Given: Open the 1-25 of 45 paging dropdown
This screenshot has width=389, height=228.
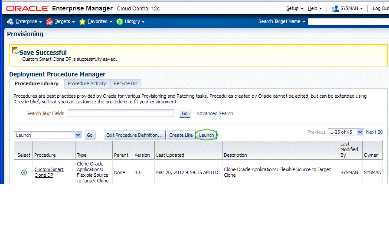Looking at the screenshot, I should [346, 132].
